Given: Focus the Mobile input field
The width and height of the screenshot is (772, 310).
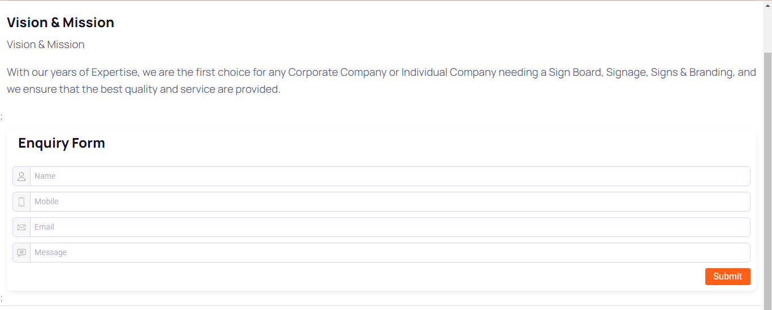Looking at the screenshot, I should point(390,202).
